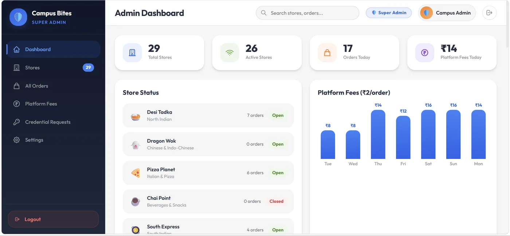Click the Fri ₹12 fee bar
The width and height of the screenshot is (510, 236).
point(403,137)
